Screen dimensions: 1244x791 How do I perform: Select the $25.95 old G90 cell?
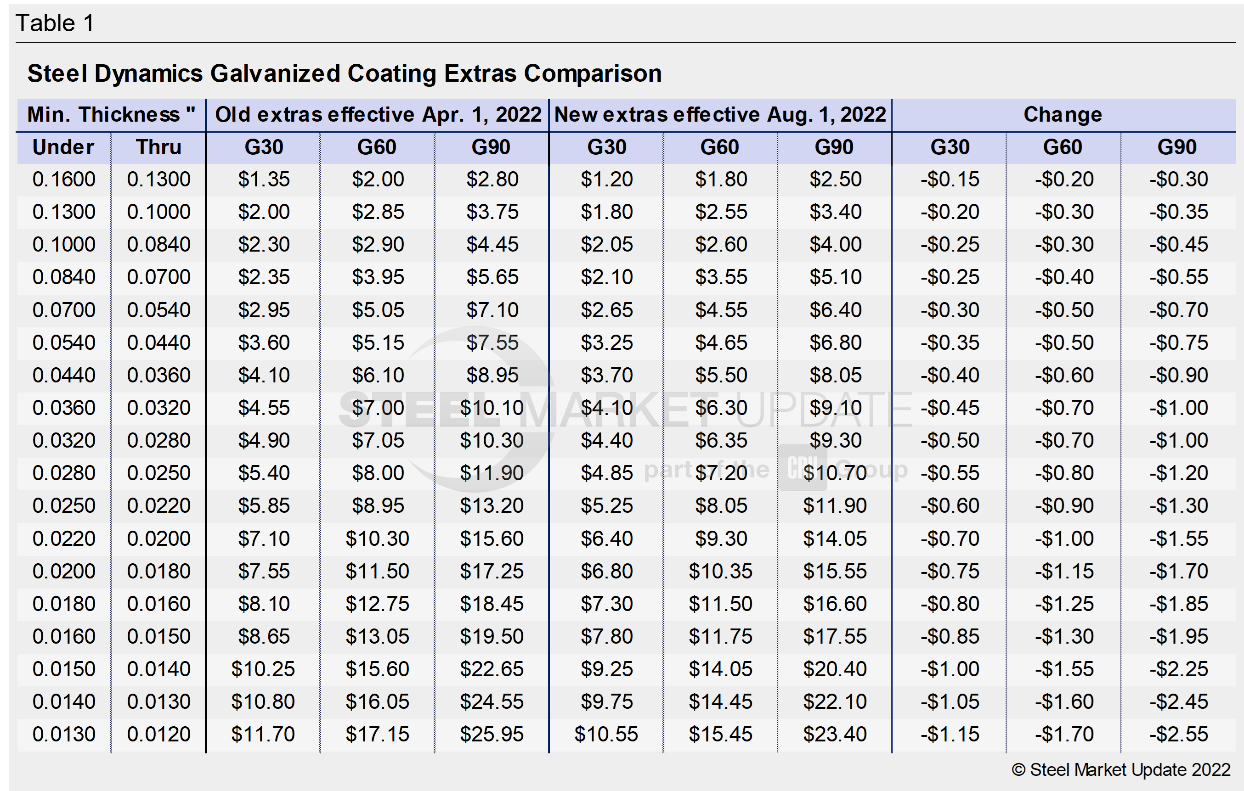(x=492, y=734)
